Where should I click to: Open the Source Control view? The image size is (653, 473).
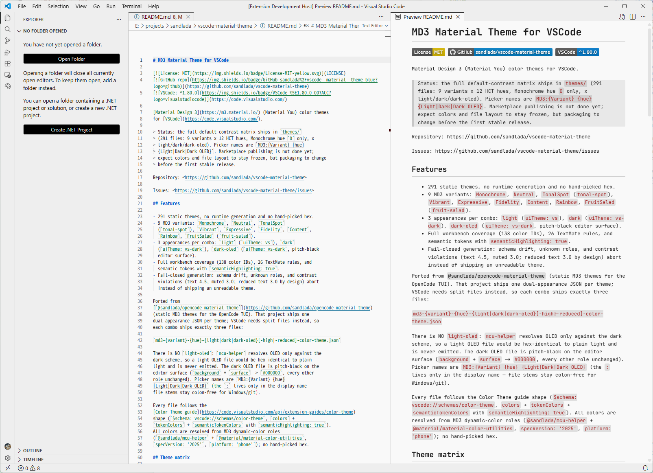click(7, 41)
